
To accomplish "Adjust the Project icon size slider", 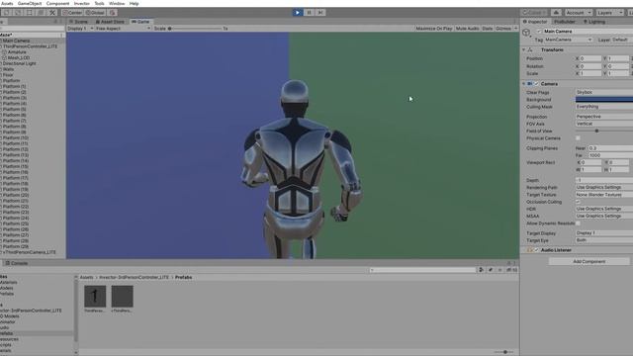I will pyautogui.click(x=503, y=352).
